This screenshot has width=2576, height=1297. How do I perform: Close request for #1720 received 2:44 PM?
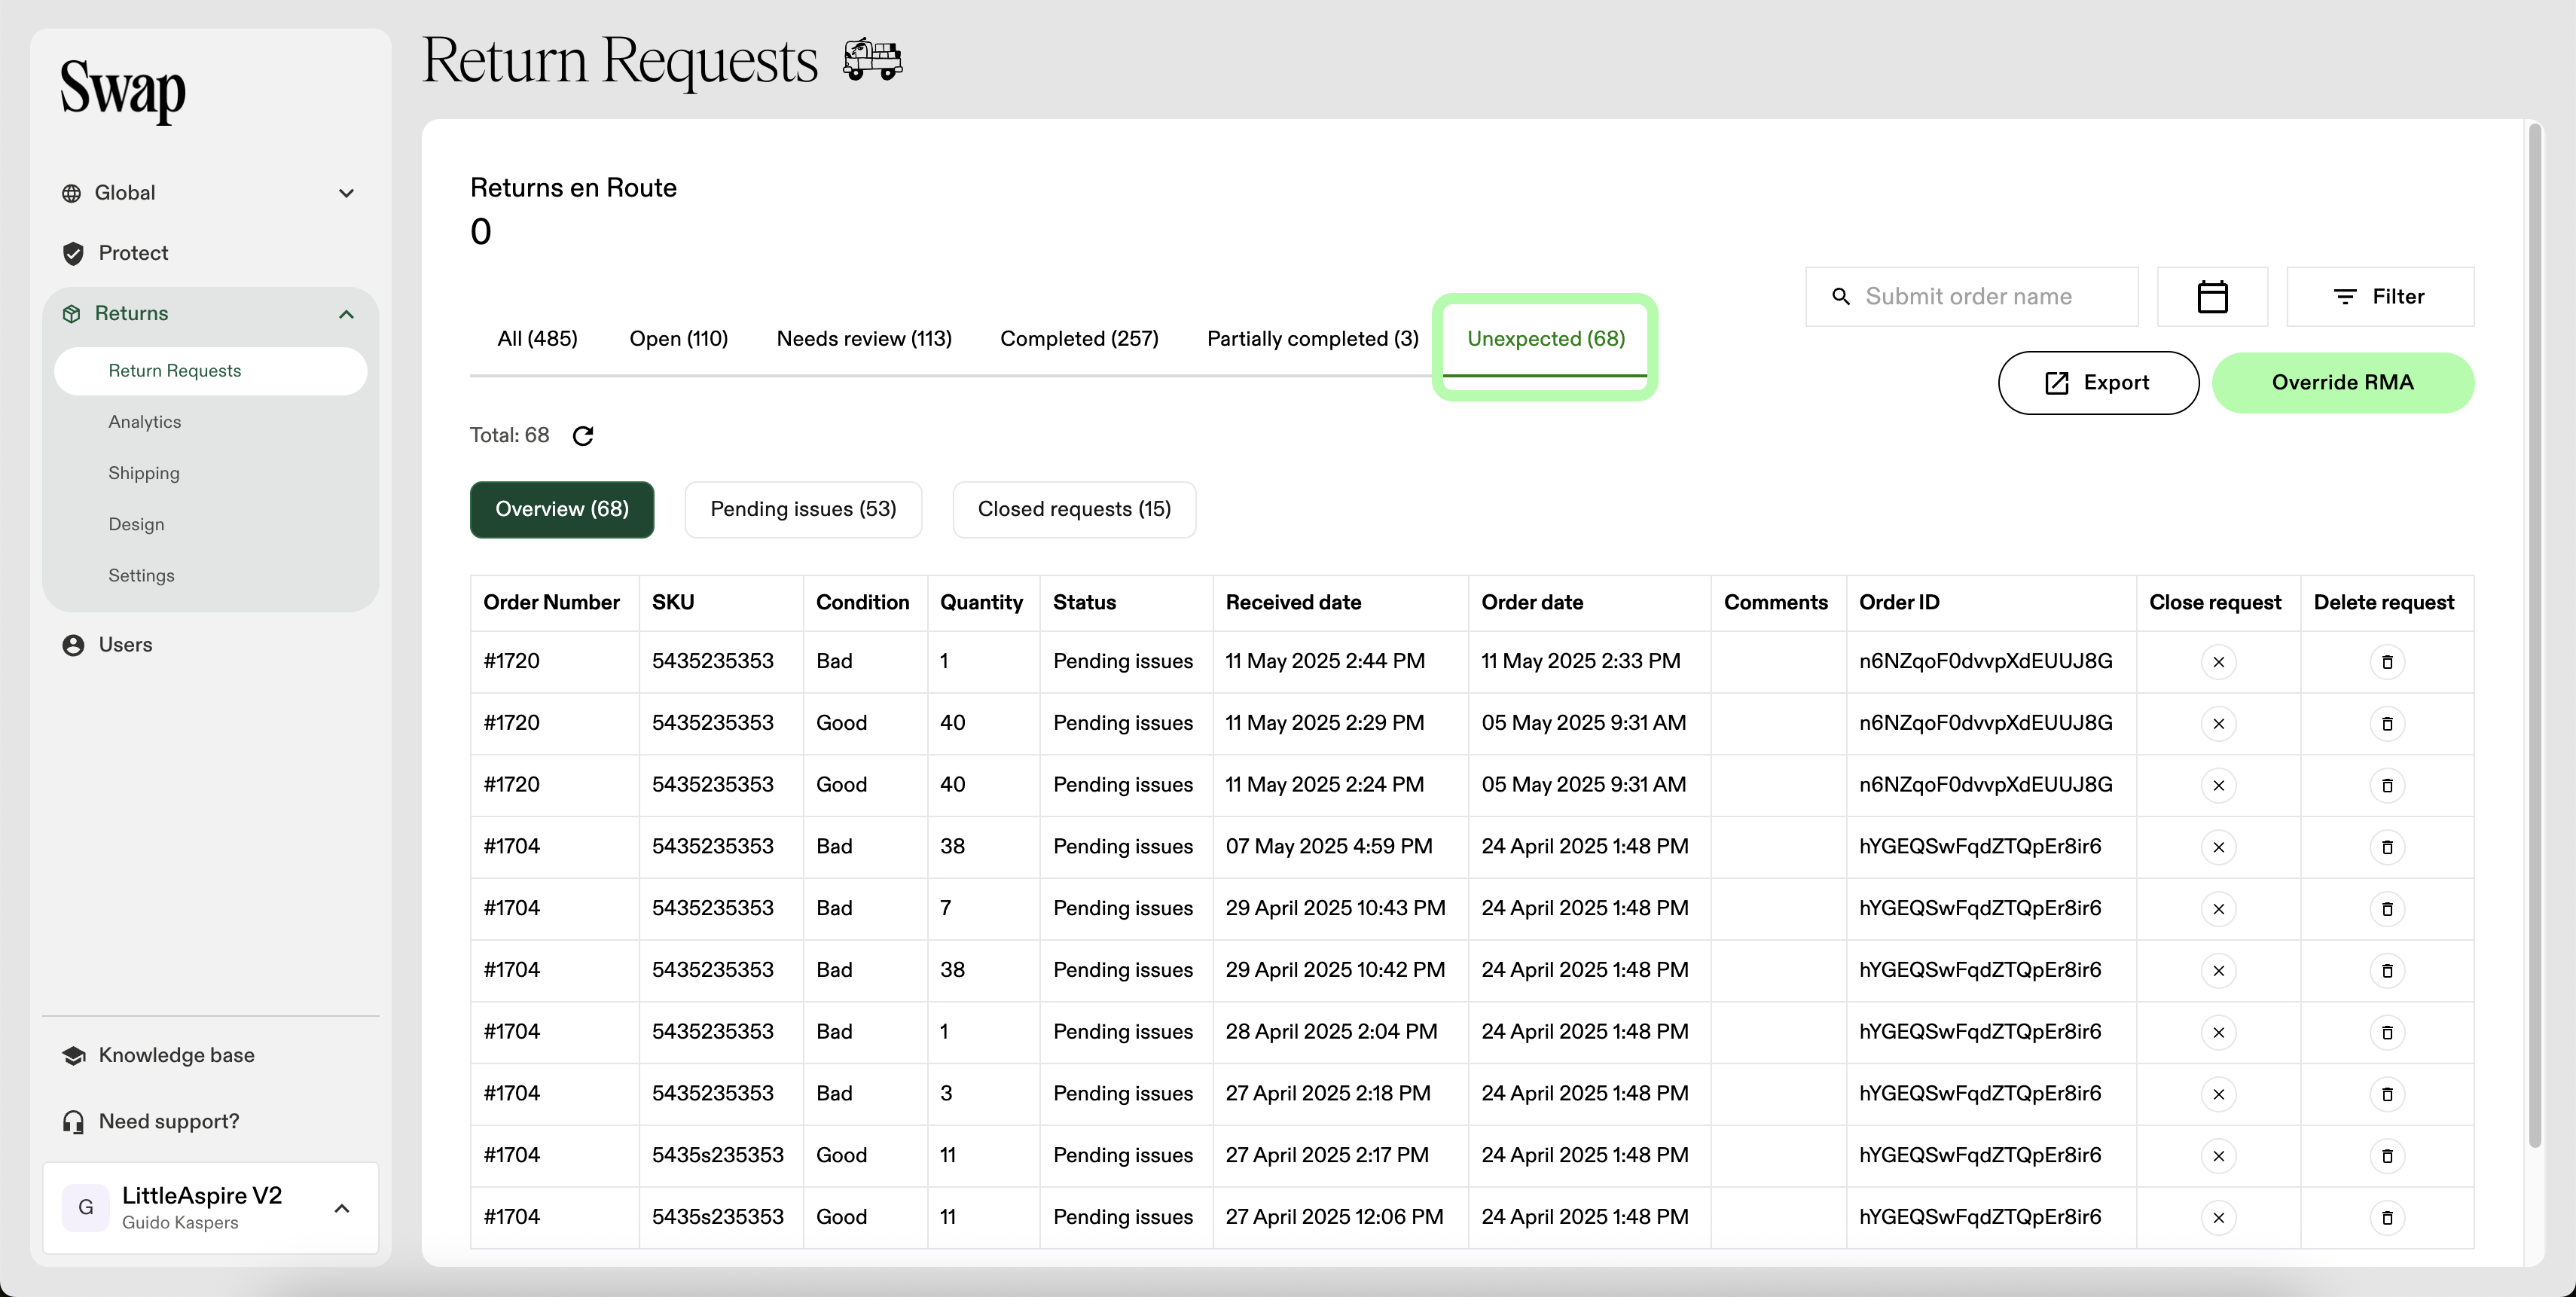coord(2218,662)
